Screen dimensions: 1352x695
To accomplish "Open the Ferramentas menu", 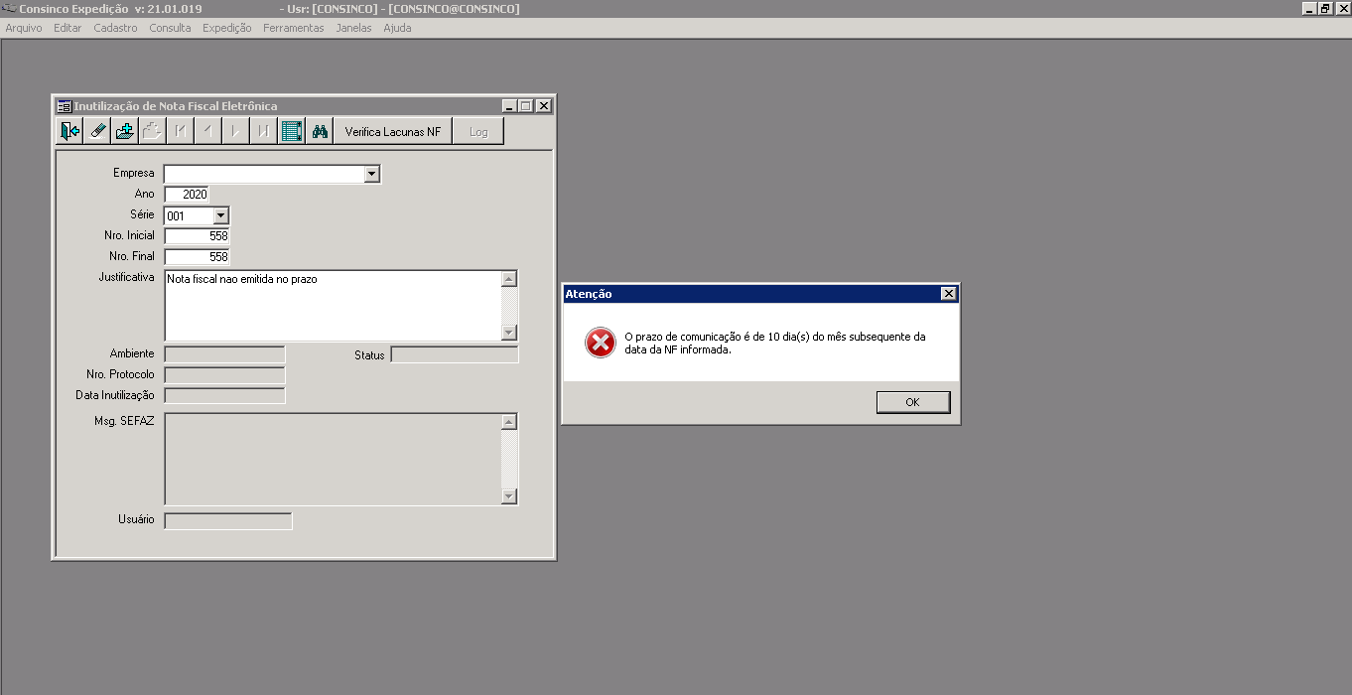I will (x=294, y=28).
